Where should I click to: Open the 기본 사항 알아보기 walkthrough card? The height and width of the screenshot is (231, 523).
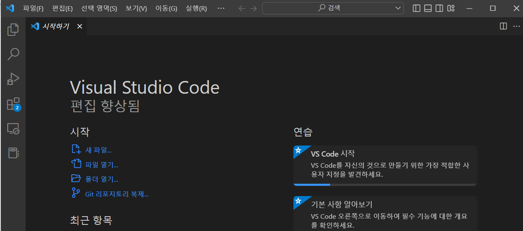[385, 213]
